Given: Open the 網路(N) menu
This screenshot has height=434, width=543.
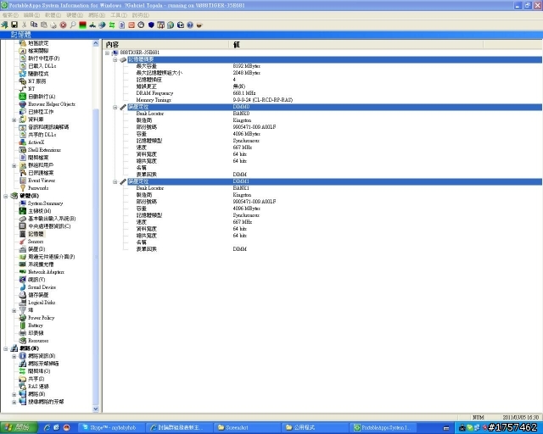Looking at the screenshot, I should [97, 15].
